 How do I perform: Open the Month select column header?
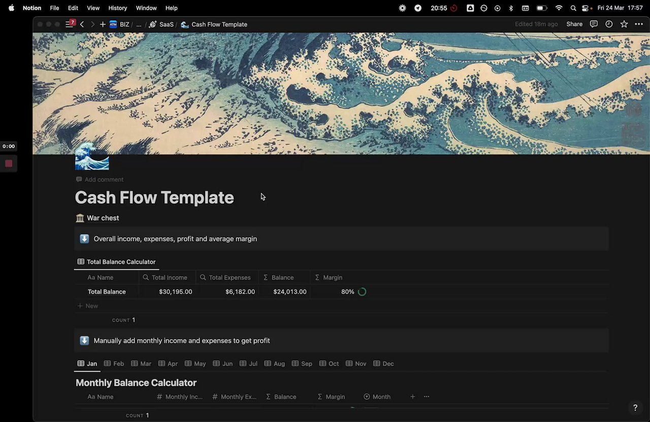[377, 397]
